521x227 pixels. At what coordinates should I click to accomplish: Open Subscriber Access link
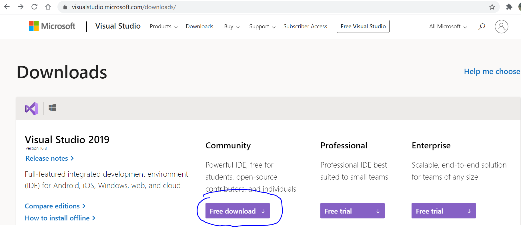point(305,27)
